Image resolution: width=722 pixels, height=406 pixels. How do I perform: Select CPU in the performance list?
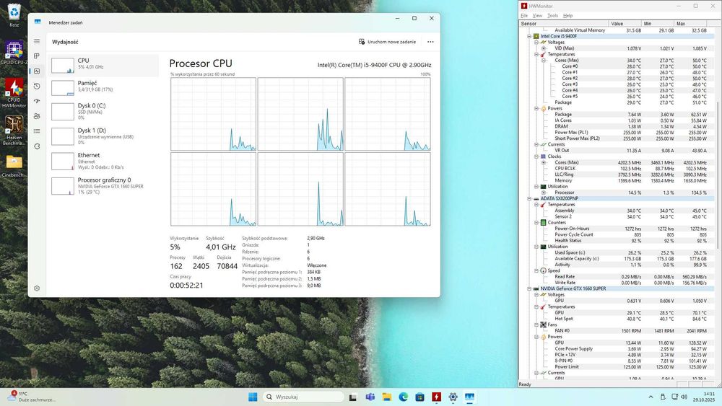coord(103,66)
